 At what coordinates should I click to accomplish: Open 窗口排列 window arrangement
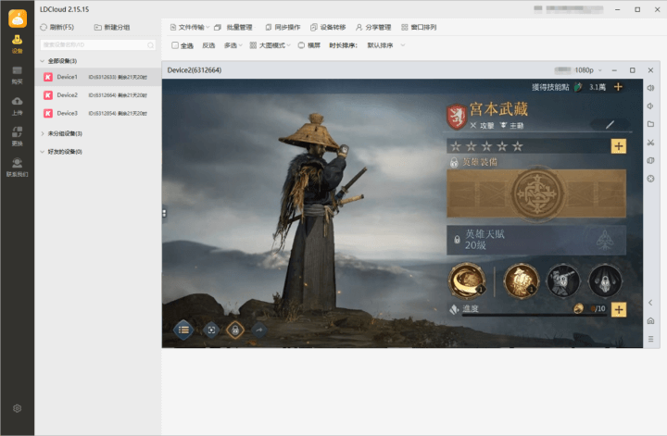pos(419,27)
